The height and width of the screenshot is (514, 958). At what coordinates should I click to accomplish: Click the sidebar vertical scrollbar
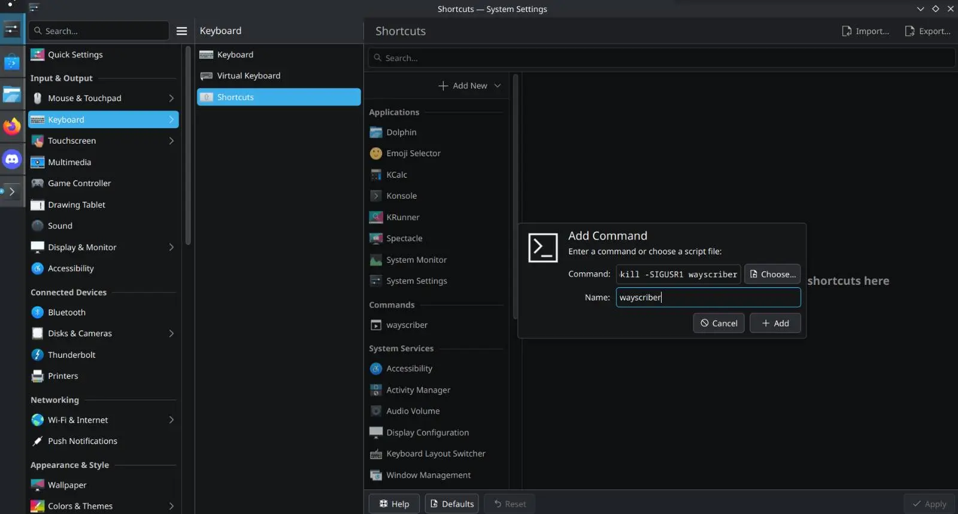(x=188, y=147)
